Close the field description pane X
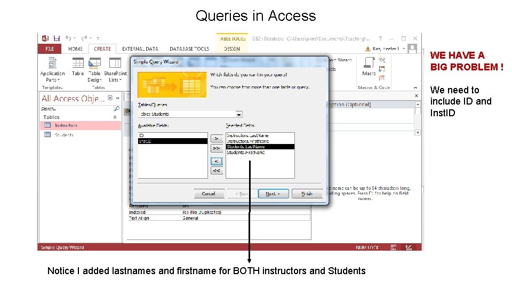 [x=417, y=95]
